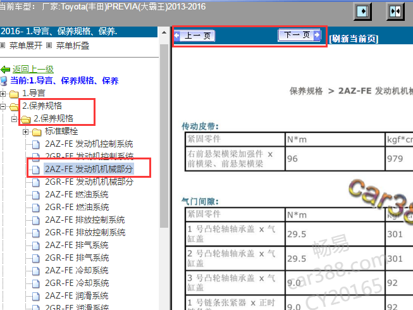This screenshot has height=310, width=413.
Task: Collapse the top-level 2.保养规格 node
Action: click(3, 106)
